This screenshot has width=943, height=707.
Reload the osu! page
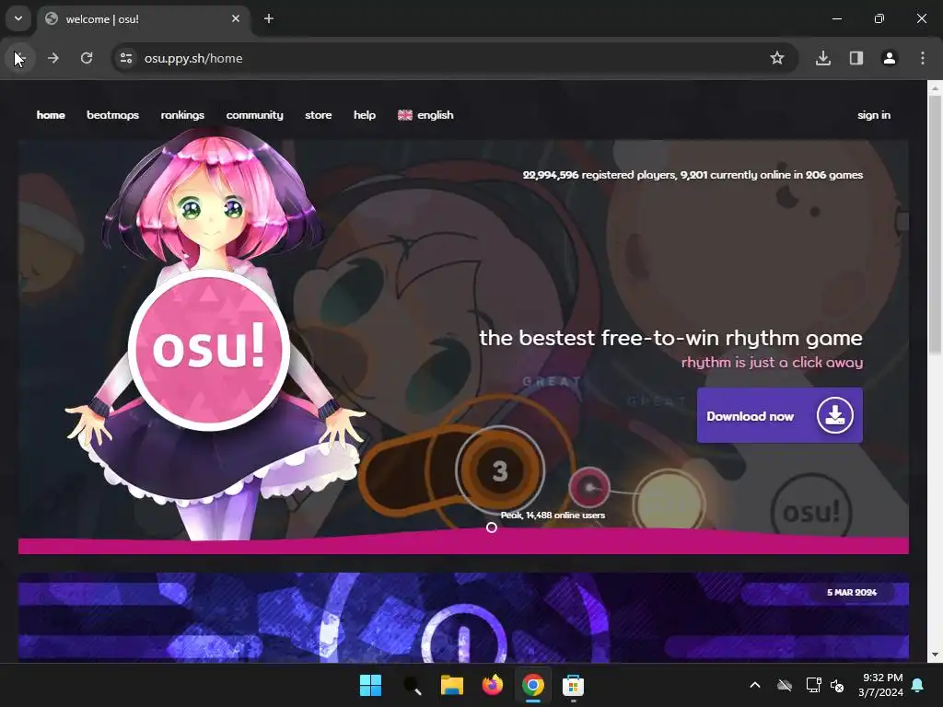click(87, 58)
